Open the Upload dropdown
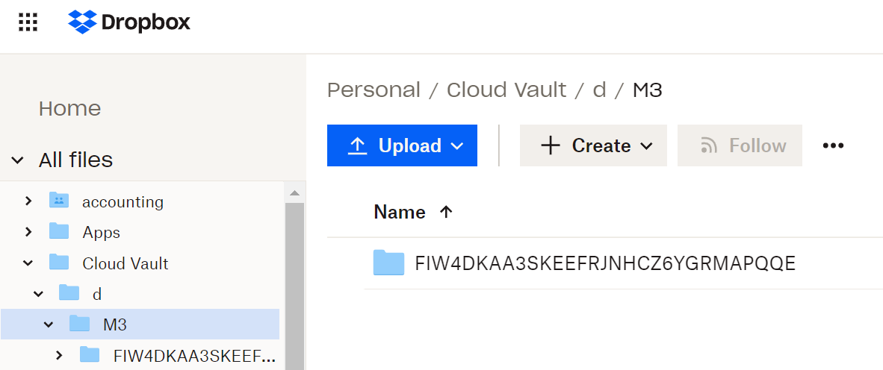 tap(402, 145)
